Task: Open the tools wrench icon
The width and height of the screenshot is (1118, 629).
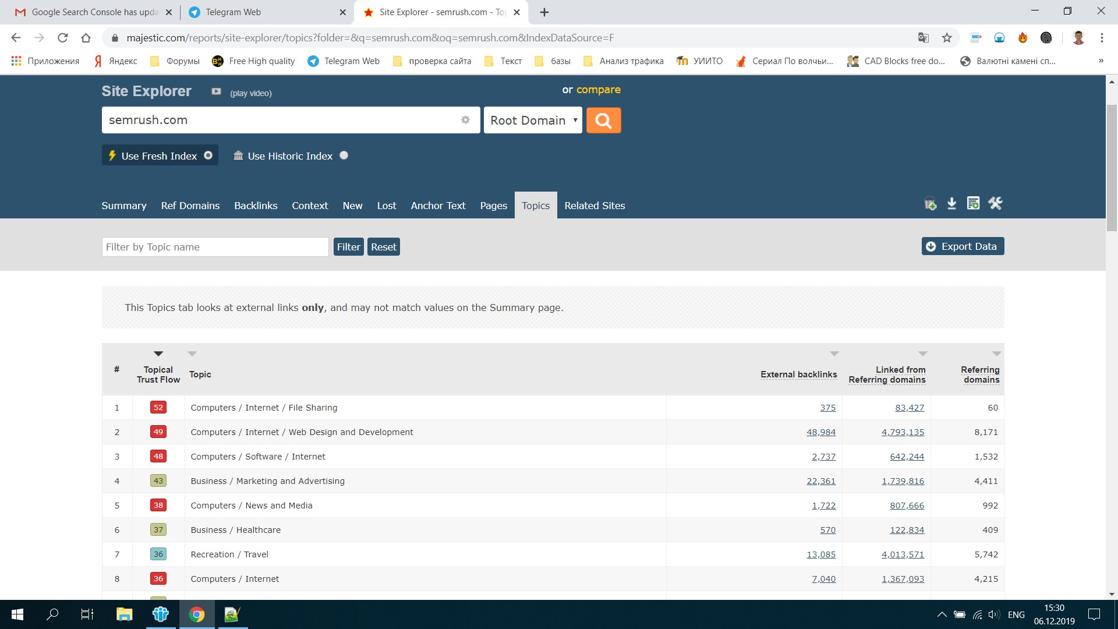Action: 995,203
